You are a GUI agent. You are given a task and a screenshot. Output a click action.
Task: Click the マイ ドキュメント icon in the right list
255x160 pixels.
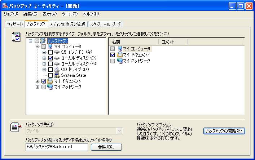tap(119, 54)
